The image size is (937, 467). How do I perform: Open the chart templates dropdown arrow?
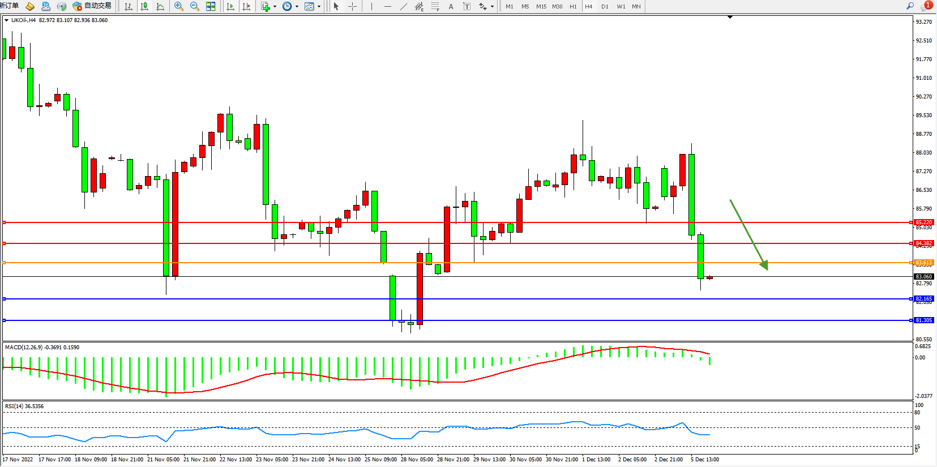pyautogui.click(x=319, y=7)
